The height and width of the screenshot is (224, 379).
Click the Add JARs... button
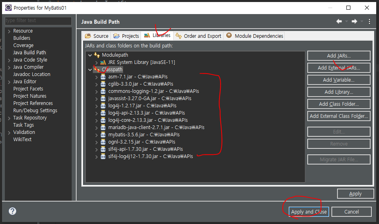coord(339,56)
